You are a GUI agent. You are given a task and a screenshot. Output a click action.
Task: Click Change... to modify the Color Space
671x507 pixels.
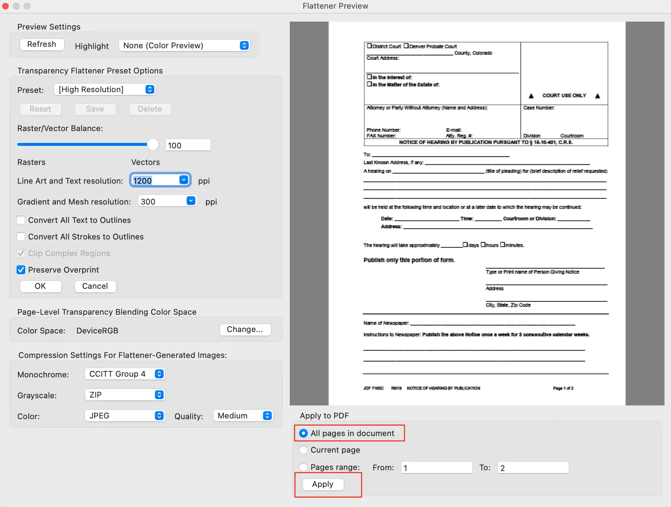[x=245, y=329]
